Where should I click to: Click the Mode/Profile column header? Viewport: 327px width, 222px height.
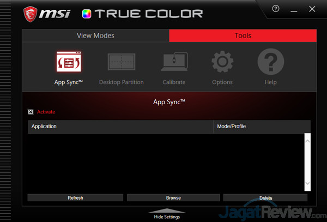(262, 127)
